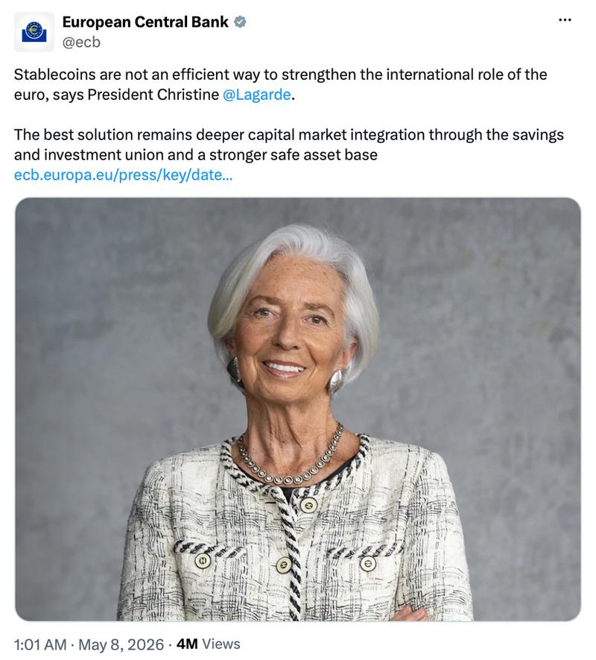Viewport: 596px width, 660px height.
Task: Click the euro symbol in ECB logo
Action: (34, 30)
